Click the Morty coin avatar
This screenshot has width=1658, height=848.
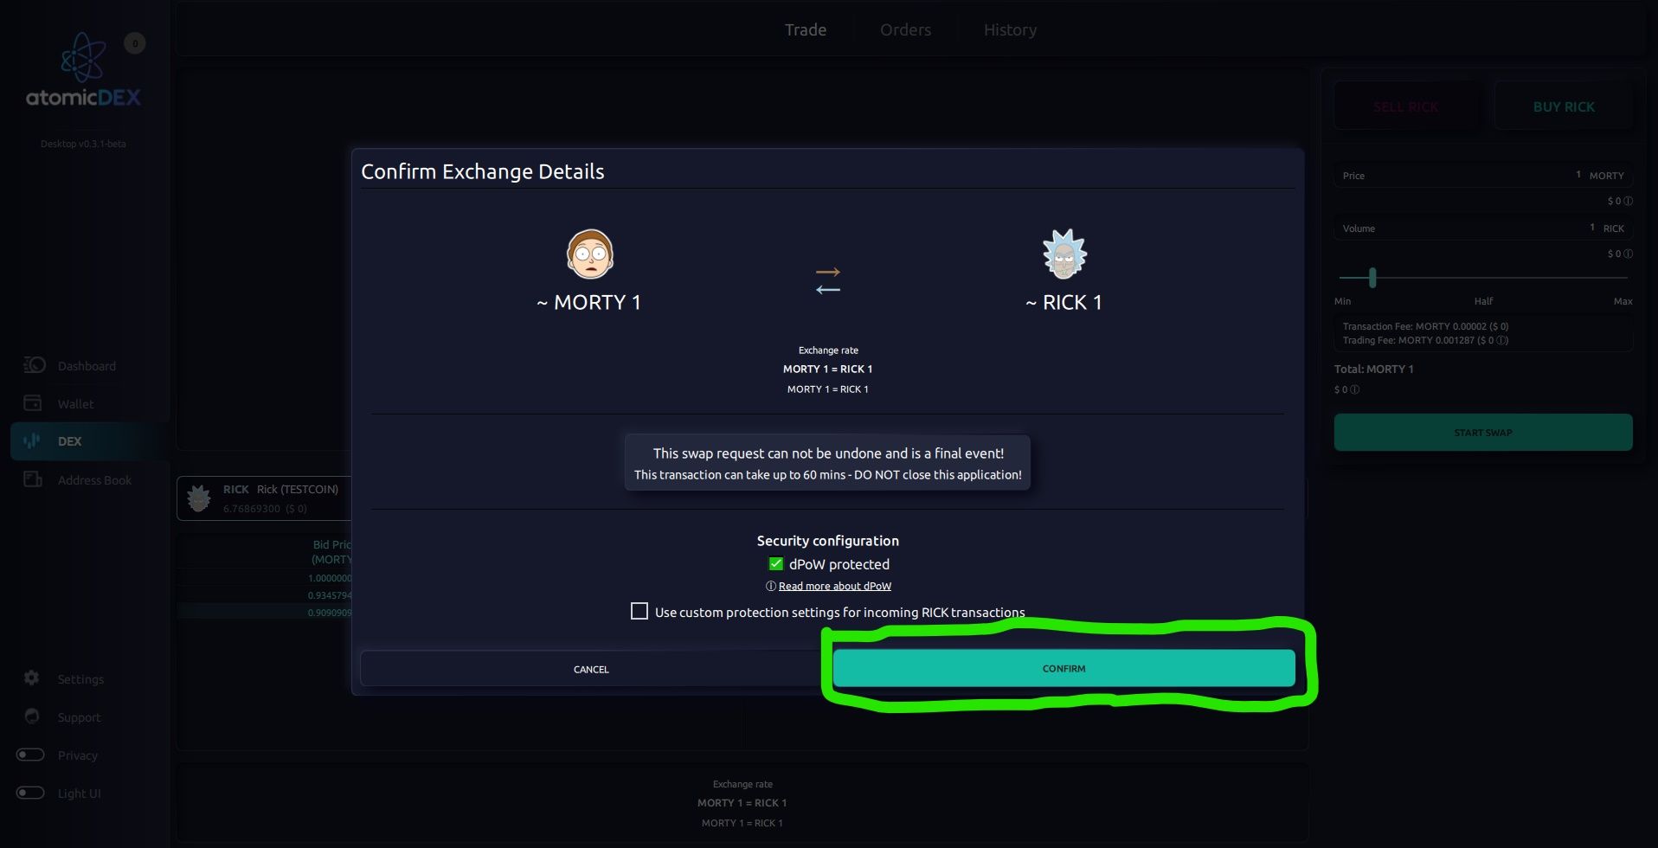pyautogui.click(x=589, y=254)
